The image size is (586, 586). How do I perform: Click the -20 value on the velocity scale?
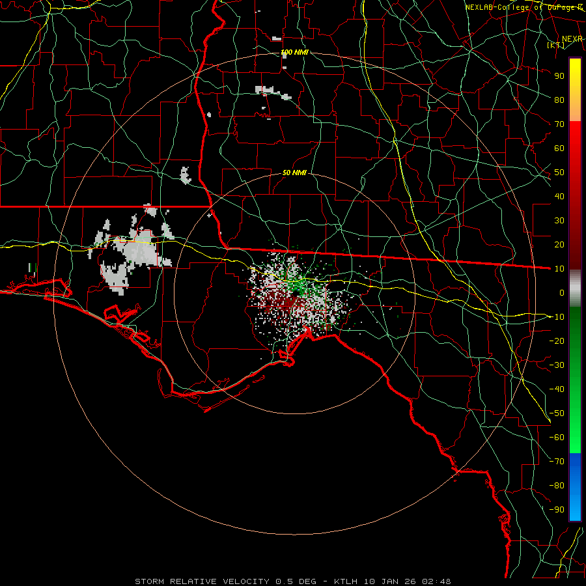click(557, 341)
